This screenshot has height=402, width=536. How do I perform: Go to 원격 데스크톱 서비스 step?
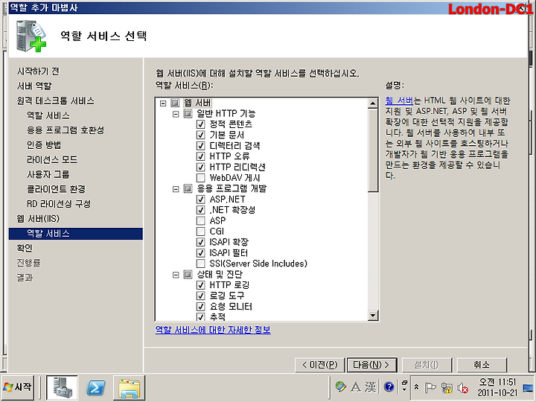[55, 100]
